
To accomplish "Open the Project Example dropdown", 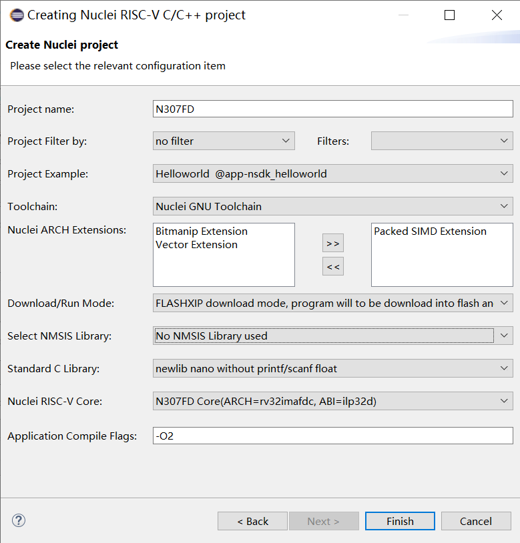I will point(333,173).
